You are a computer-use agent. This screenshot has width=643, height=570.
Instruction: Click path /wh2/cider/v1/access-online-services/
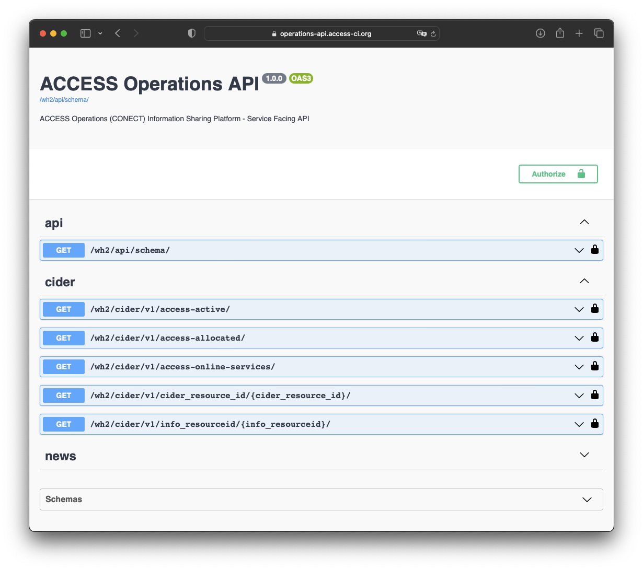click(182, 367)
